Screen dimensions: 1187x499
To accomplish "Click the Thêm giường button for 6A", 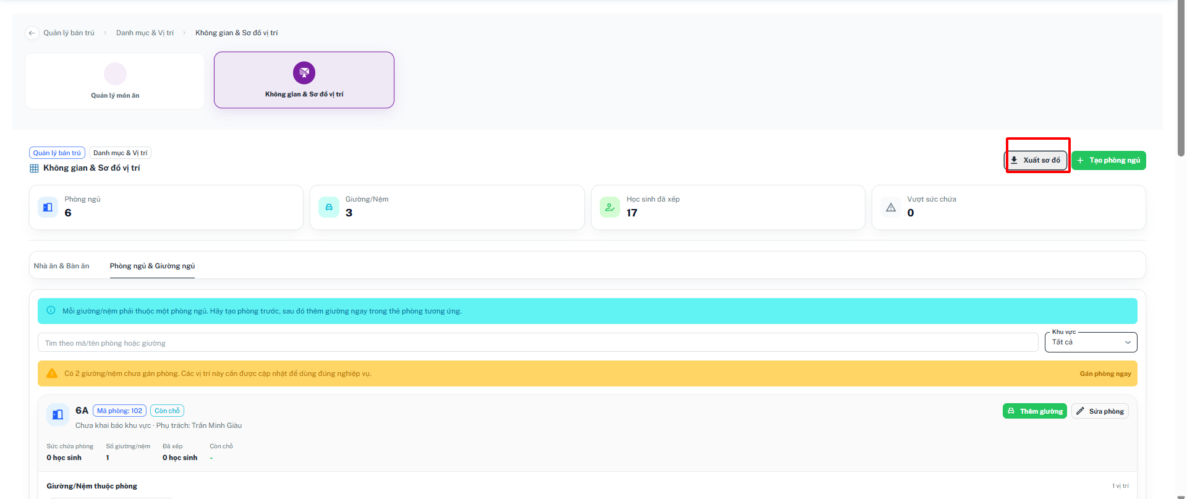I will pyautogui.click(x=1034, y=411).
